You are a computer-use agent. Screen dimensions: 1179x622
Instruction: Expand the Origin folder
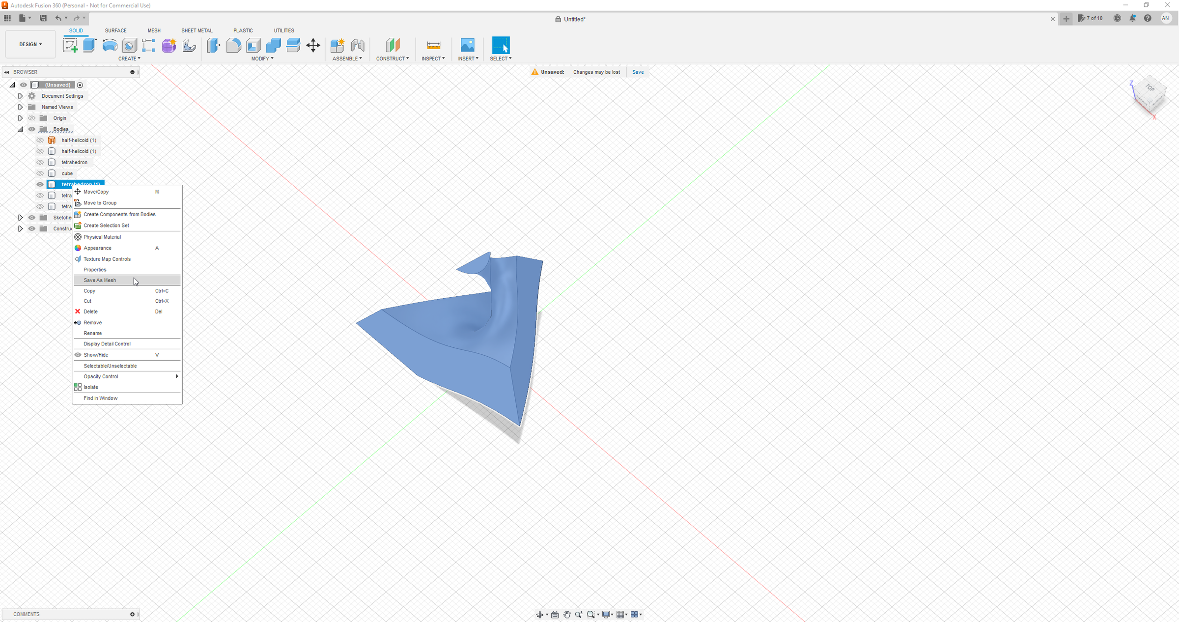click(20, 118)
